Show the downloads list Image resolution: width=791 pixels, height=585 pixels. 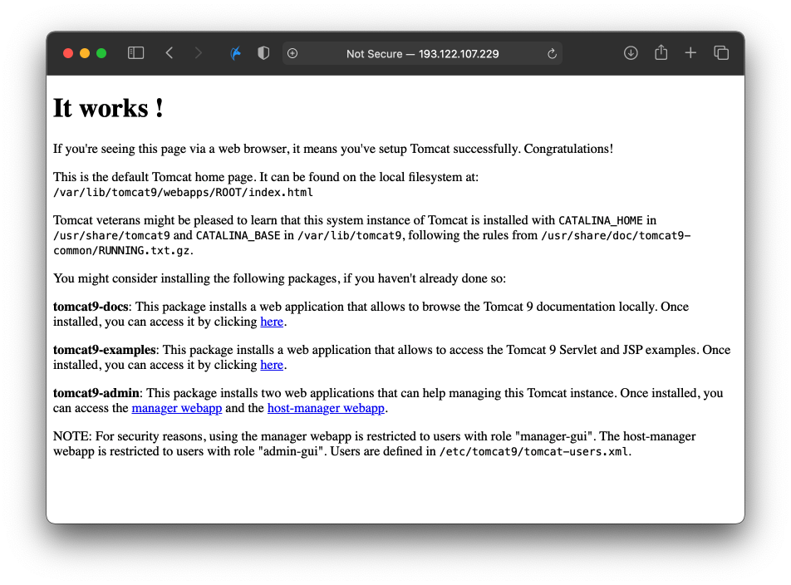631,53
